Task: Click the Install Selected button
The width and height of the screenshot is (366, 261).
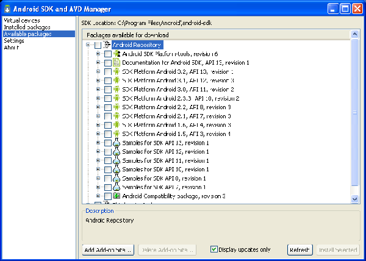Action: click(338, 250)
